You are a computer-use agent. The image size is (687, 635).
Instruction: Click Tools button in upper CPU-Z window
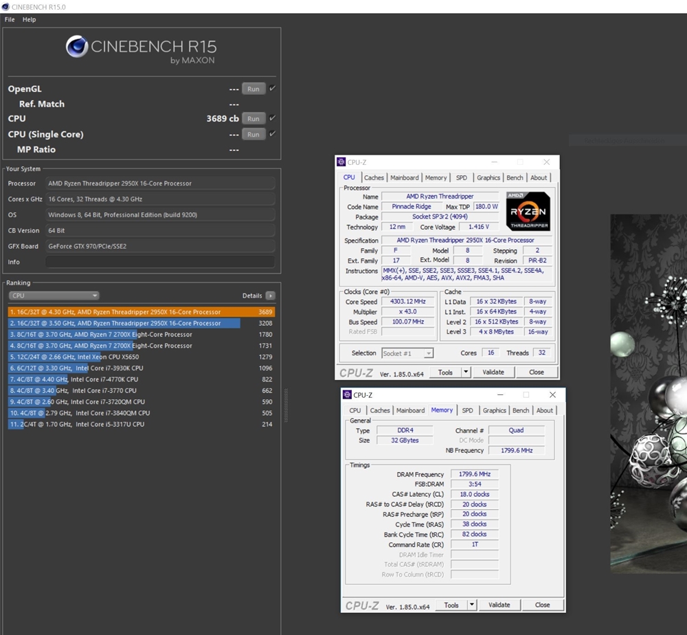445,372
